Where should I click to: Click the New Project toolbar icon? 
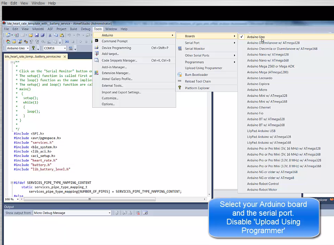point(8,35)
